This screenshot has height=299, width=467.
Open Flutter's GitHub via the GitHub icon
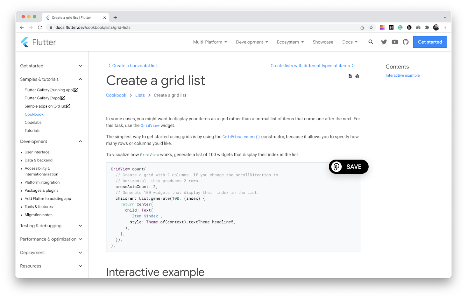click(405, 42)
